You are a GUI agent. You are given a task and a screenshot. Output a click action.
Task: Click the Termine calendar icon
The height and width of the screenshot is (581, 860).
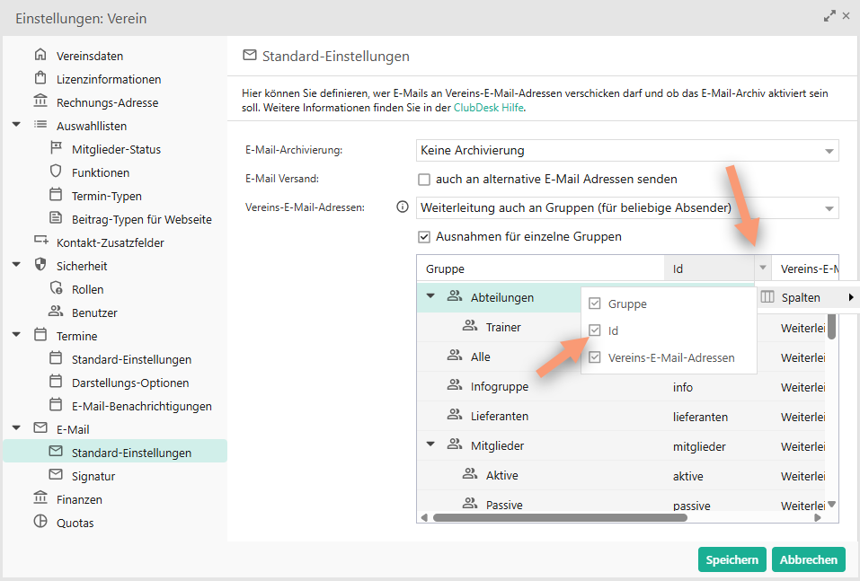coord(40,335)
